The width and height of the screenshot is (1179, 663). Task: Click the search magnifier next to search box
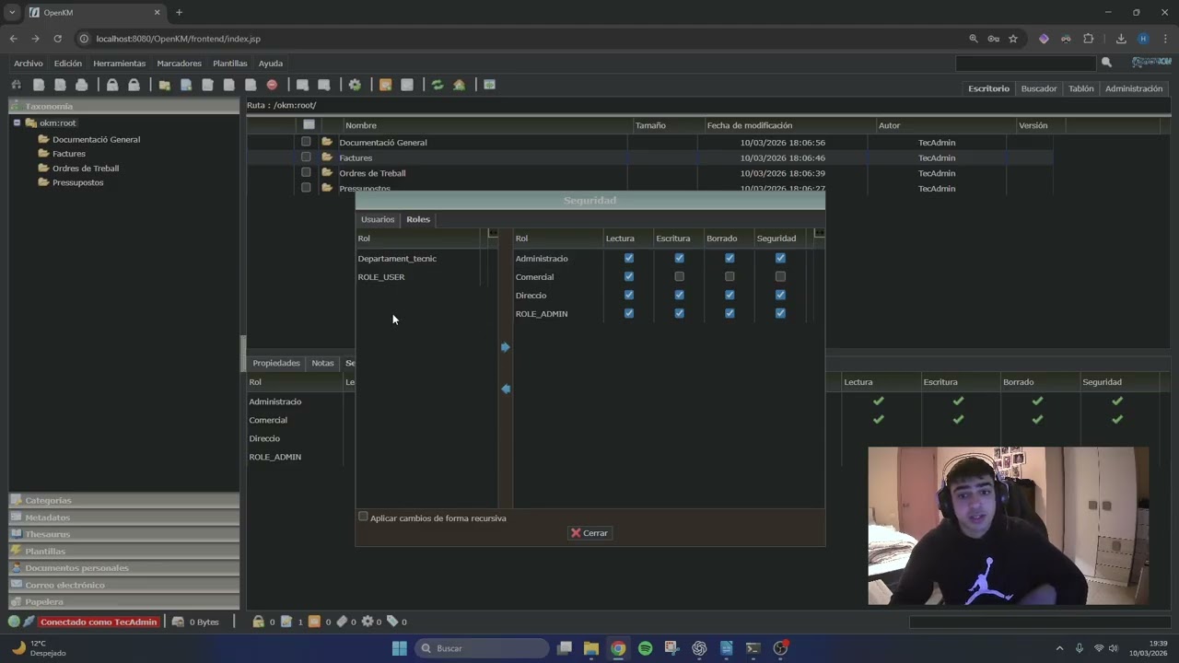pyautogui.click(x=1106, y=63)
